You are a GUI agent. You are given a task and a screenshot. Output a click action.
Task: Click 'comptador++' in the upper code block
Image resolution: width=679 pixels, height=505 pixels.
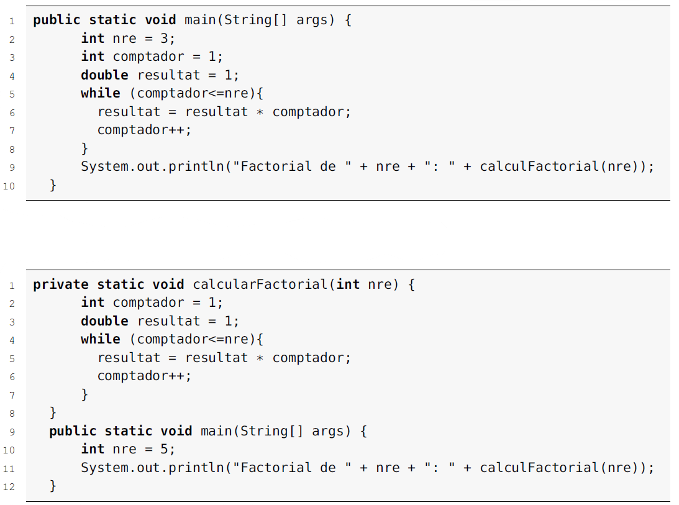[x=144, y=130]
